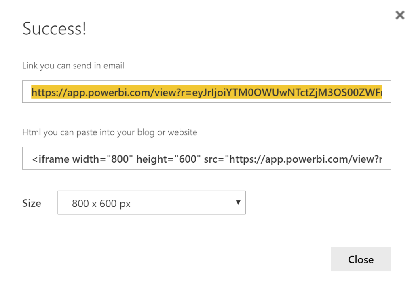Click the HTML embed code field
414x293 pixels.
click(206, 158)
